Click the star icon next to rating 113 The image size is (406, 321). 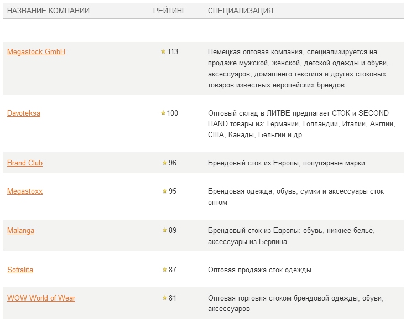[163, 51]
